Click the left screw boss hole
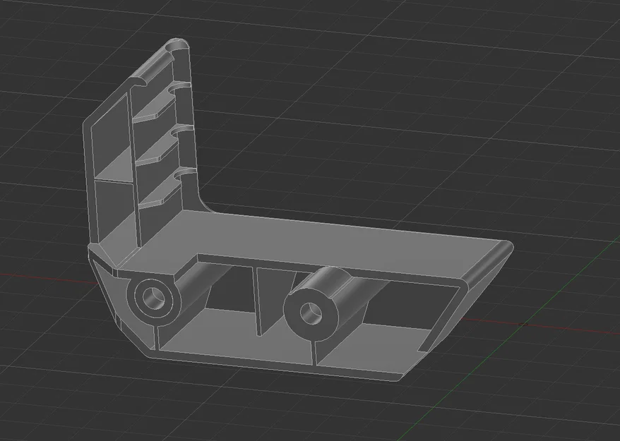Image resolution: width=620 pixels, height=441 pixels. click(153, 297)
